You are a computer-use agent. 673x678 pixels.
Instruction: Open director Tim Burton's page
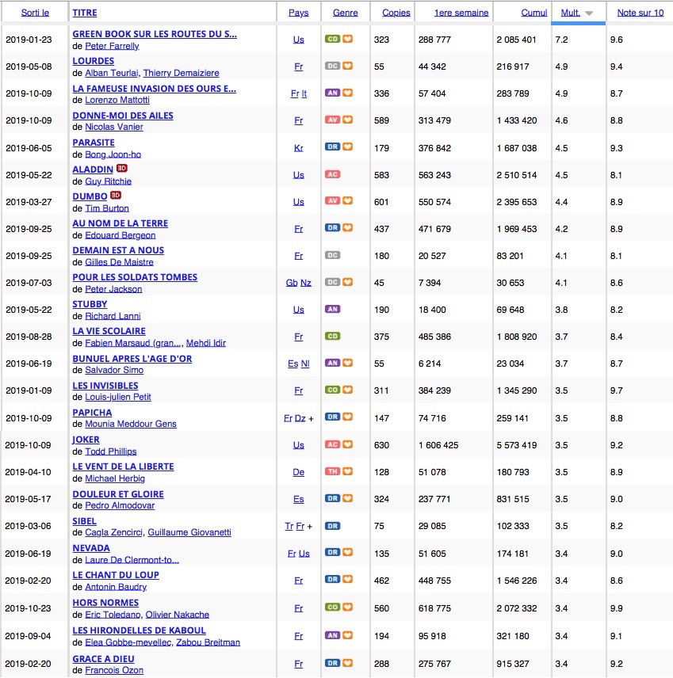tap(107, 208)
